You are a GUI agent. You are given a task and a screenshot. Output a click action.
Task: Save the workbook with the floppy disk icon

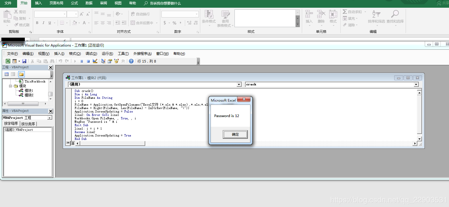point(24,61)
